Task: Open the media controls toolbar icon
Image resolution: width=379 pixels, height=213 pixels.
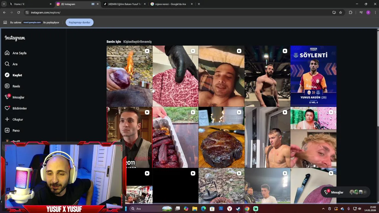Action: pos(361,12)
